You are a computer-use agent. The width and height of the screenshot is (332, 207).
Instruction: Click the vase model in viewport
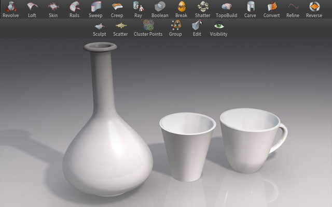point(107,148)
